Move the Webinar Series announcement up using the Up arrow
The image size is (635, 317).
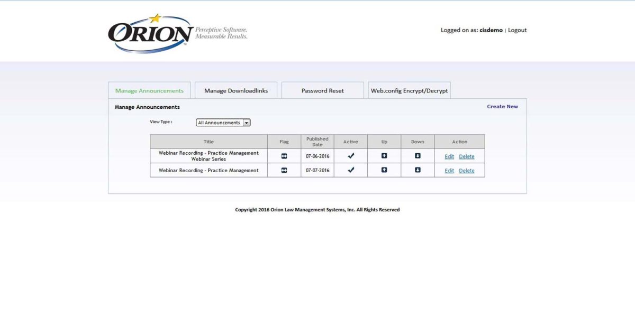point(384,156)
